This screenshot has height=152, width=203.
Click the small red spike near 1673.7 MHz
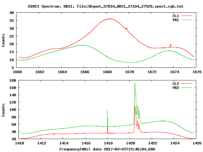click(171, 45)
